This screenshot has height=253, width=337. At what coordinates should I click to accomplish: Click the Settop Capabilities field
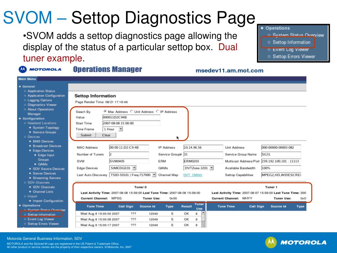point(281,175)
